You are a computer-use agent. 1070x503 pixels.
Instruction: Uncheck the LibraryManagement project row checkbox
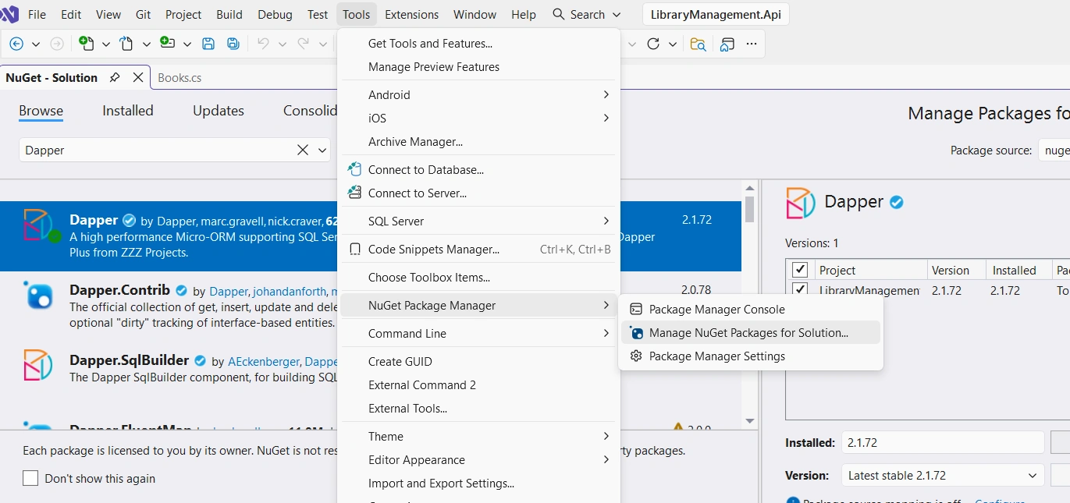coord(800,289)
